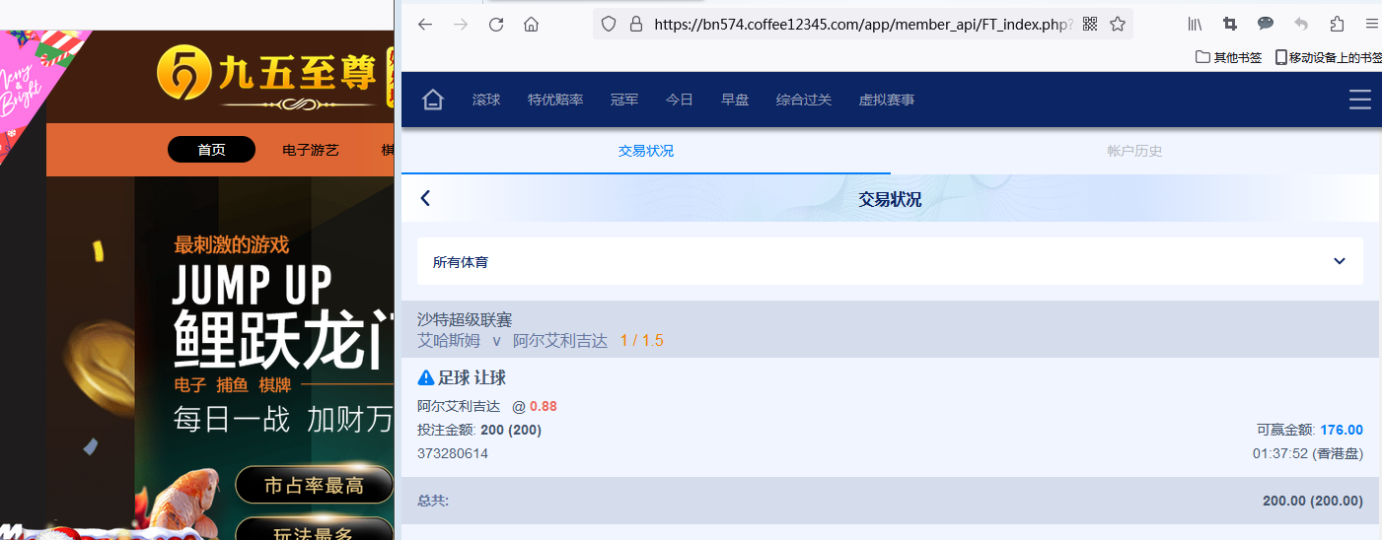Click the QR code icon in address bar
1382x540 pixels.
pos(1090,25)
